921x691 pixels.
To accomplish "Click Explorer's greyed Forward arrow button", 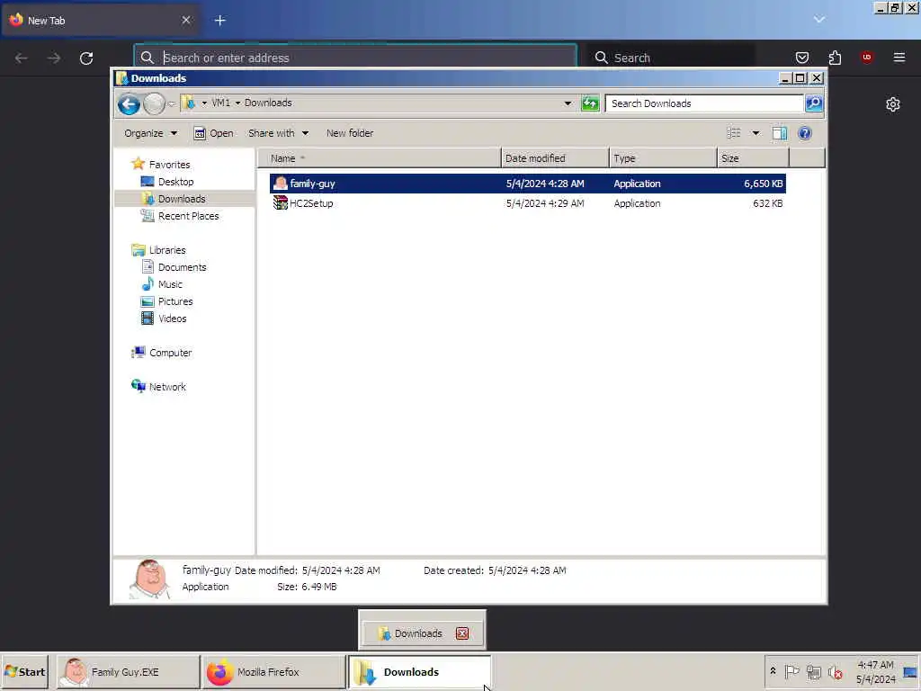I will [x=154, y=104].
